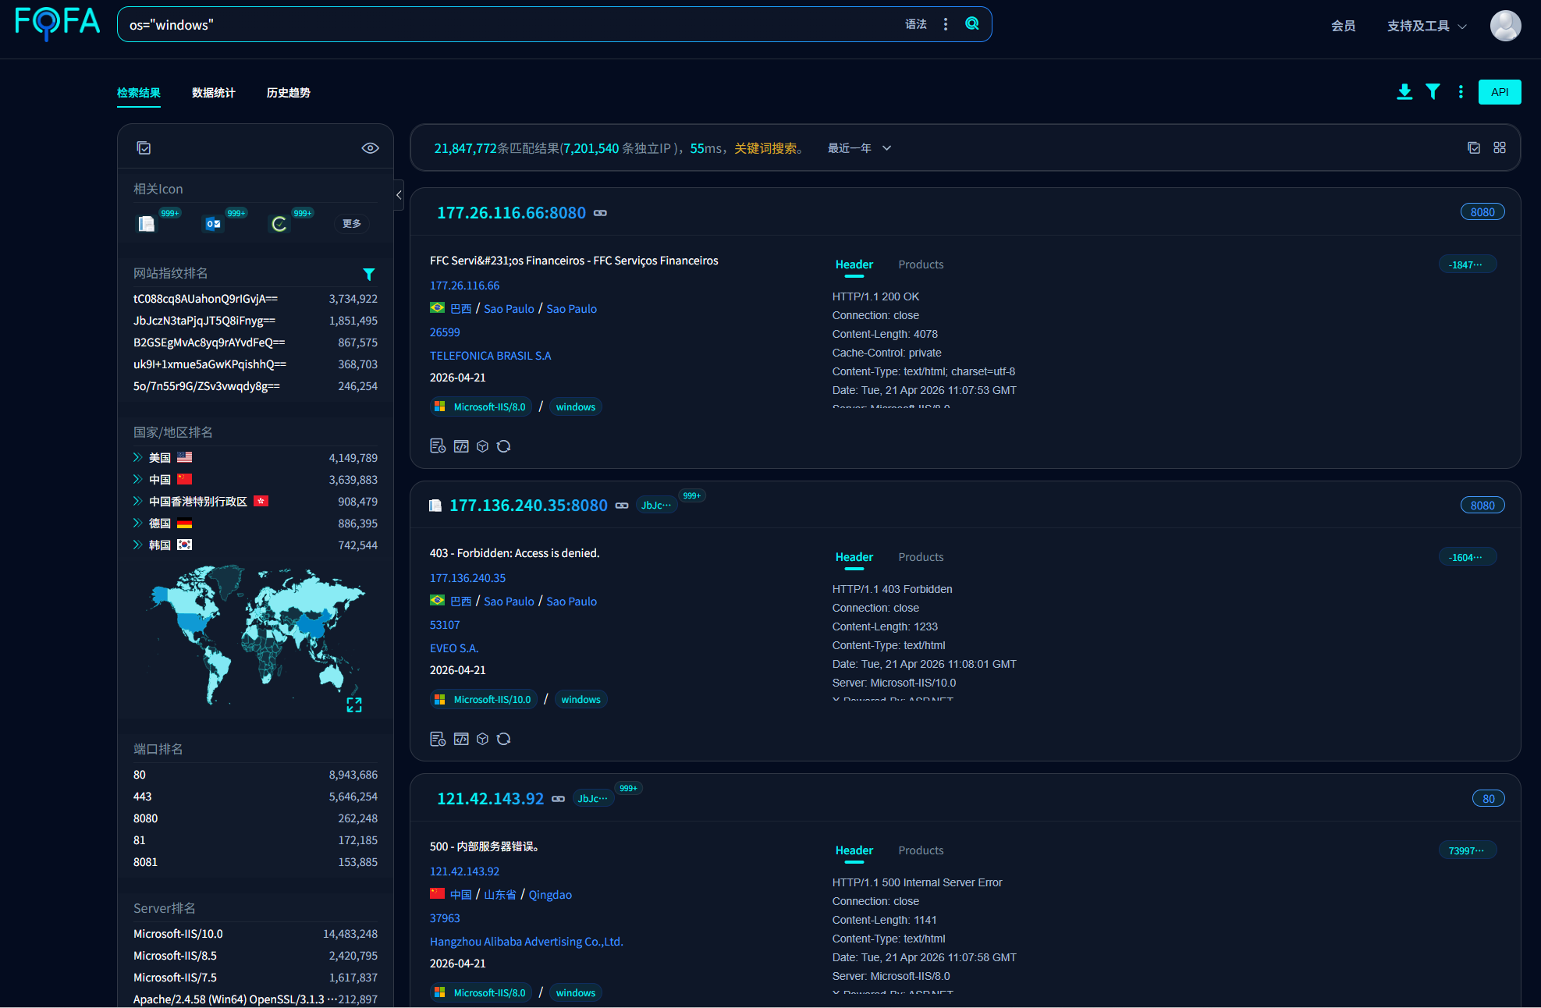Image resolution: width=1541 pixels, height=1008 pixels.
Task: Expand the 德国 country row
Action: (137, 524)
